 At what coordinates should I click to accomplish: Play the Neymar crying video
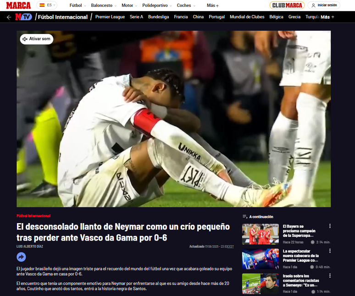tap(174, 119)
